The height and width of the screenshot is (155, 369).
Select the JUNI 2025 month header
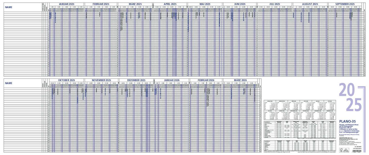click(240, 4)
